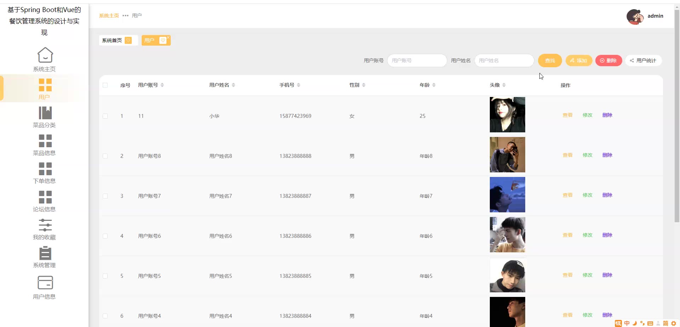The width and height of the screenshot is (680, 327).
Task: Click the breadcrumb ellipsis separator
Action: [125, 16]
